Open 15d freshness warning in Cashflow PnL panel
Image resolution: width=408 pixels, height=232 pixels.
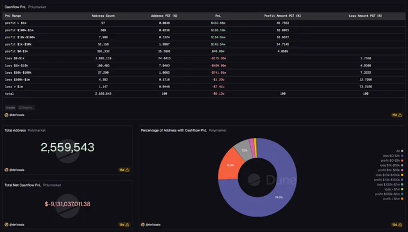click(397, 115)
